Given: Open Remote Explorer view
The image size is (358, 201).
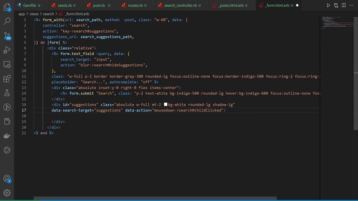Looking at the screenshot, I should 7,64.
